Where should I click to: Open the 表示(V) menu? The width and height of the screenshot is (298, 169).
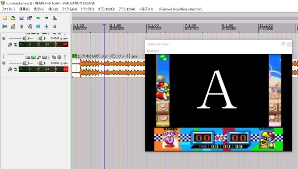39,9
